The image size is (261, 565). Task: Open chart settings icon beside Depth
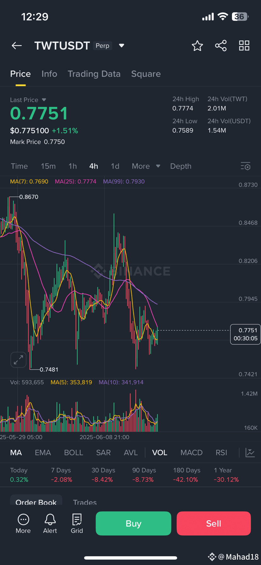coord(246,166)
